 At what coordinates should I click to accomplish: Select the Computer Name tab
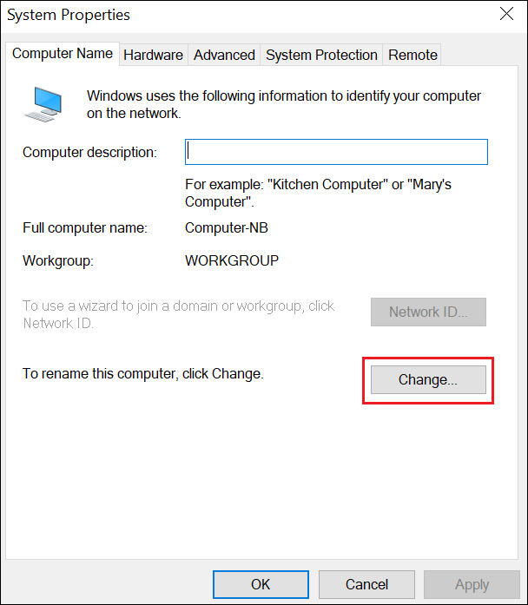click(63, 54)
